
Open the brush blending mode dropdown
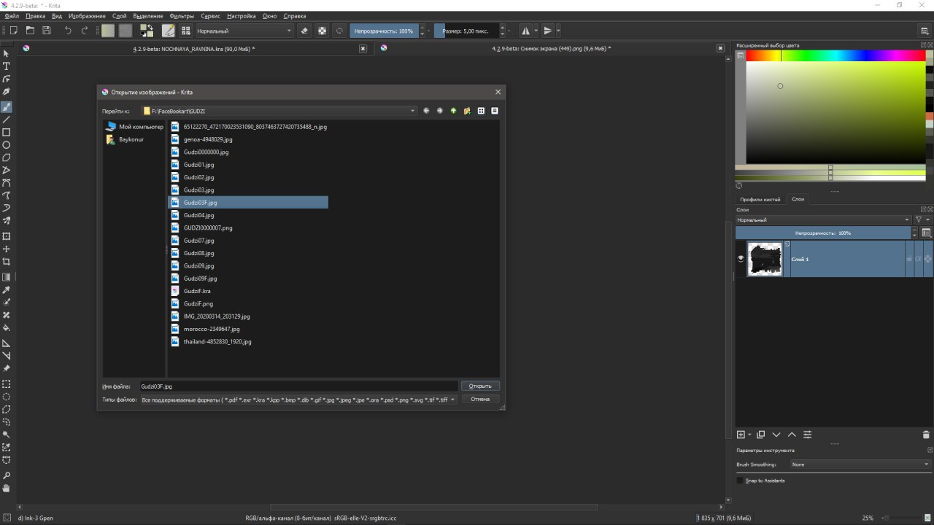(x=244, y=31)
